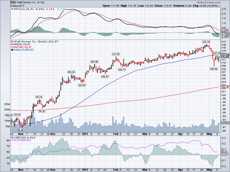Image resolution: width=230 pixels, height=172 pixels.
Task: Click the green CMF(20) legend swatch
Action: (x=12, y=138)
